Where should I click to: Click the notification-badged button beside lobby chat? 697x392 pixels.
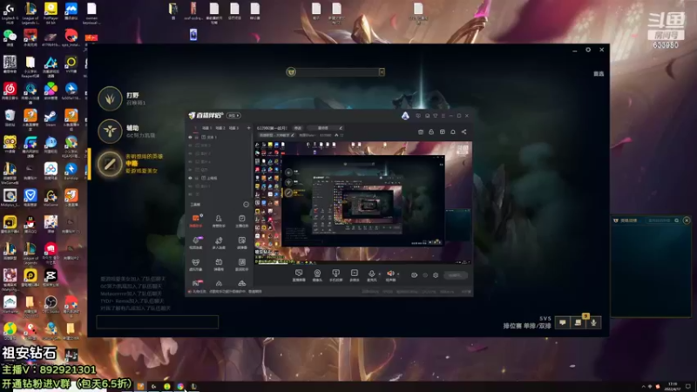[x=579, y=322]
